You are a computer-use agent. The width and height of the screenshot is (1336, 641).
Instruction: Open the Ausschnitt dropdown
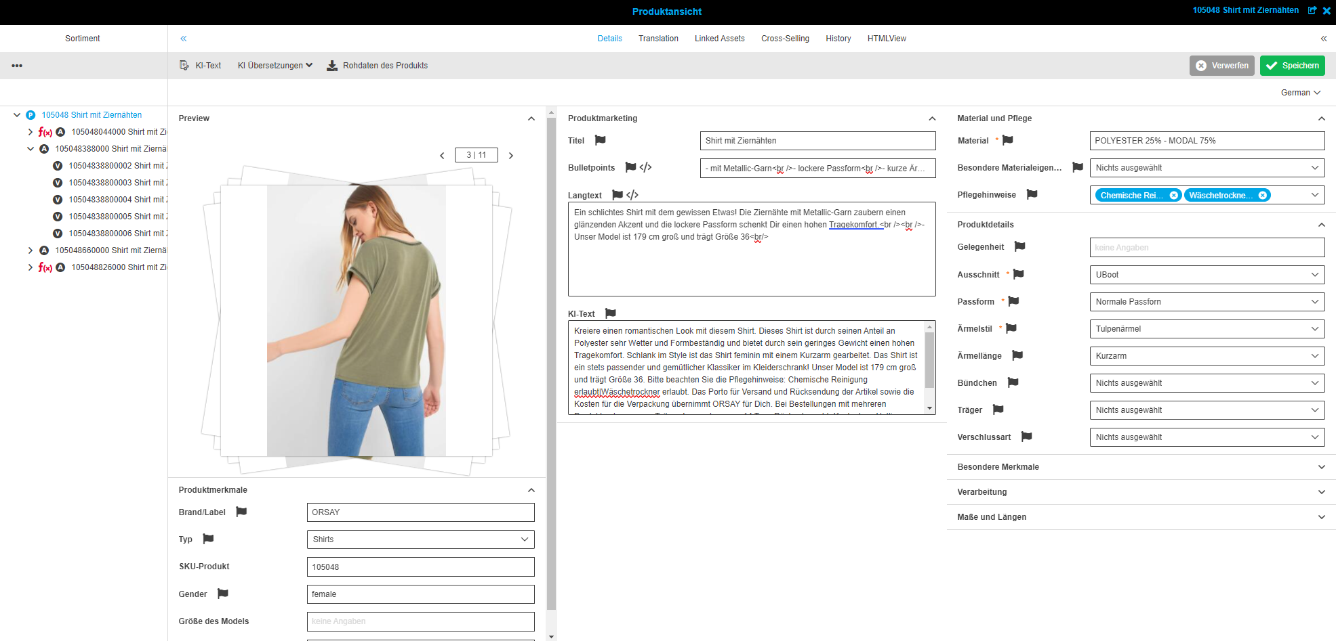1207,275
